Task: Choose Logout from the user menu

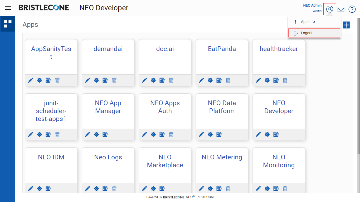Action: coord(314,33)
